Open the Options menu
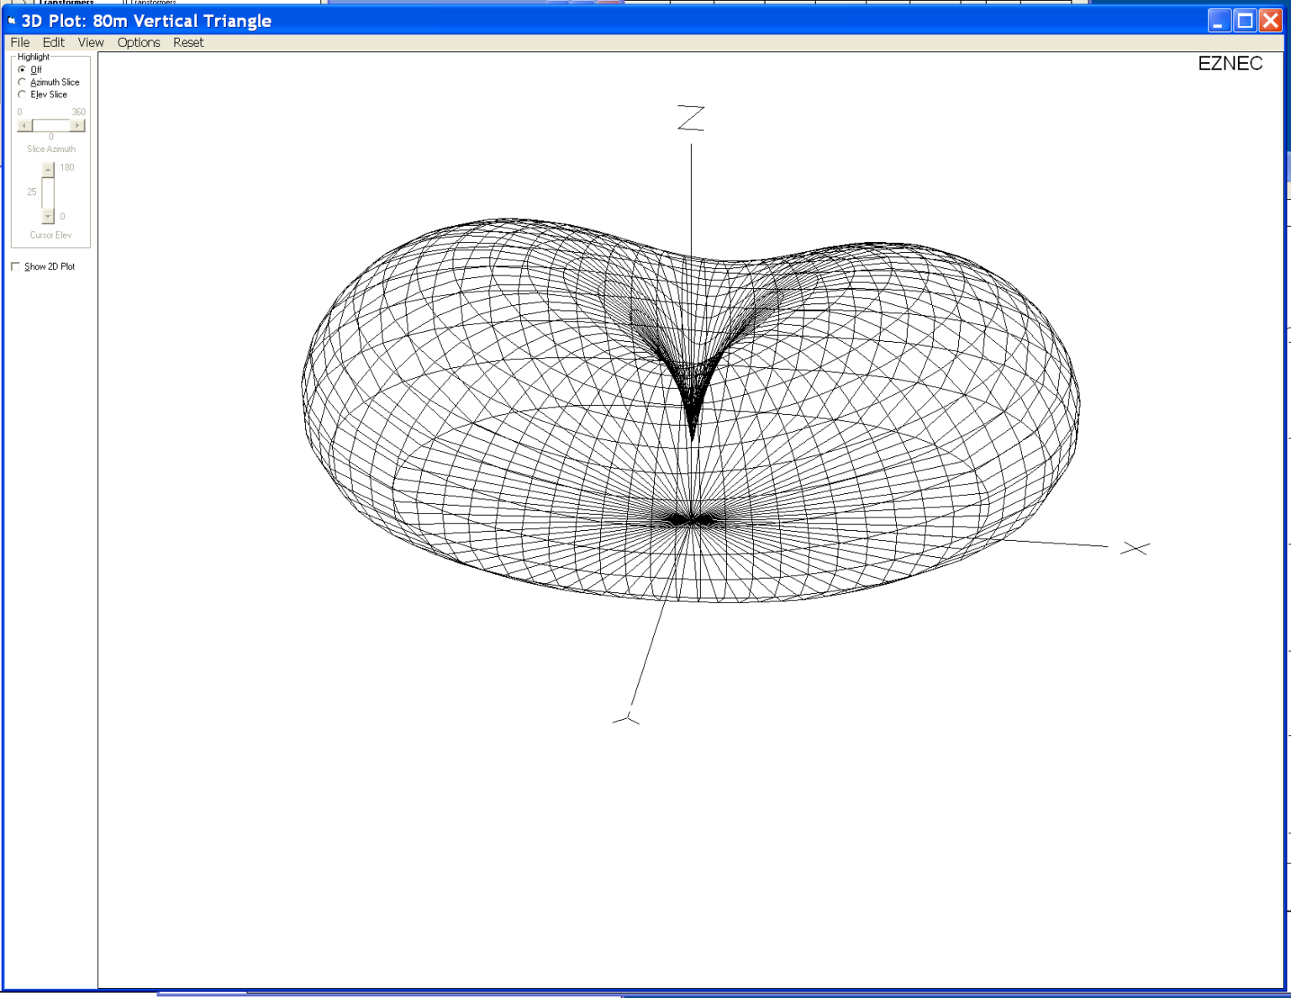This screenshot has height=998, width=1291. (139, 42)
